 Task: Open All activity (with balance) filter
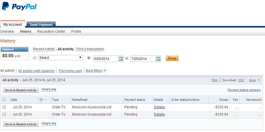[x=37, y=71]
